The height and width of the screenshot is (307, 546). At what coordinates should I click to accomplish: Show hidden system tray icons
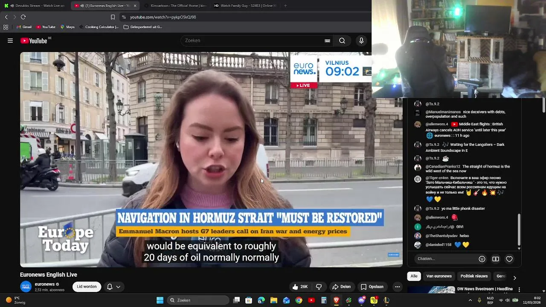click(470, 300)
